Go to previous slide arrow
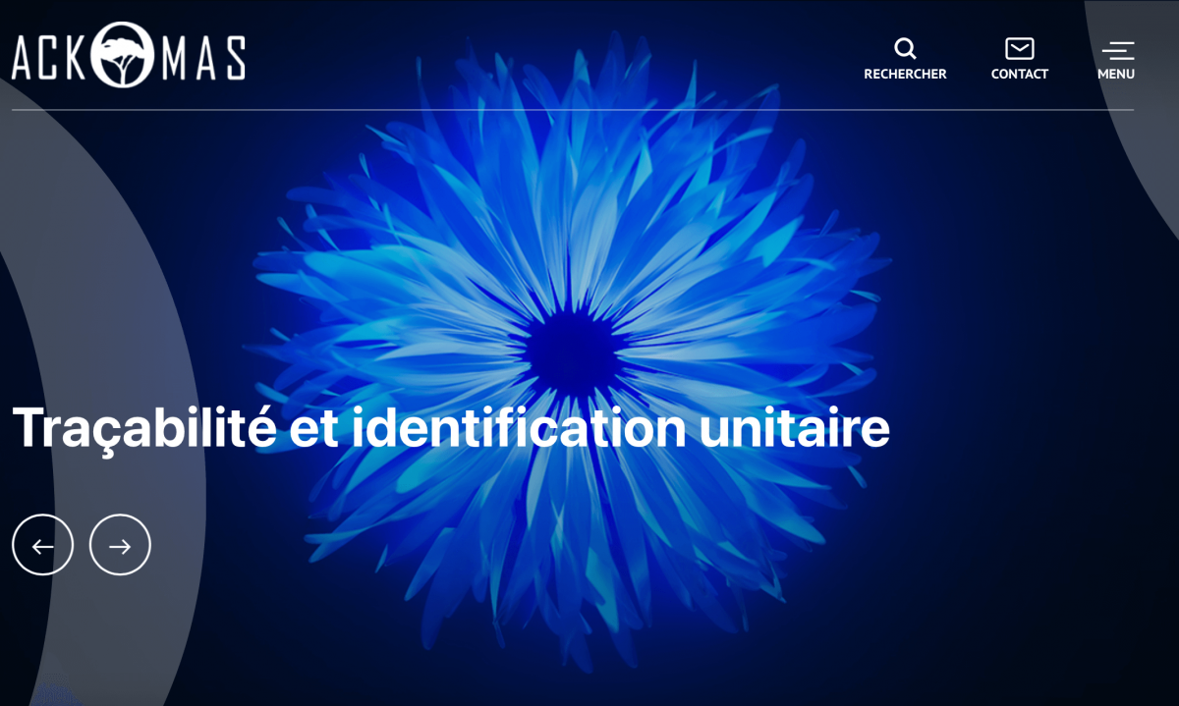1179x706 pixels. coord(42,545)
